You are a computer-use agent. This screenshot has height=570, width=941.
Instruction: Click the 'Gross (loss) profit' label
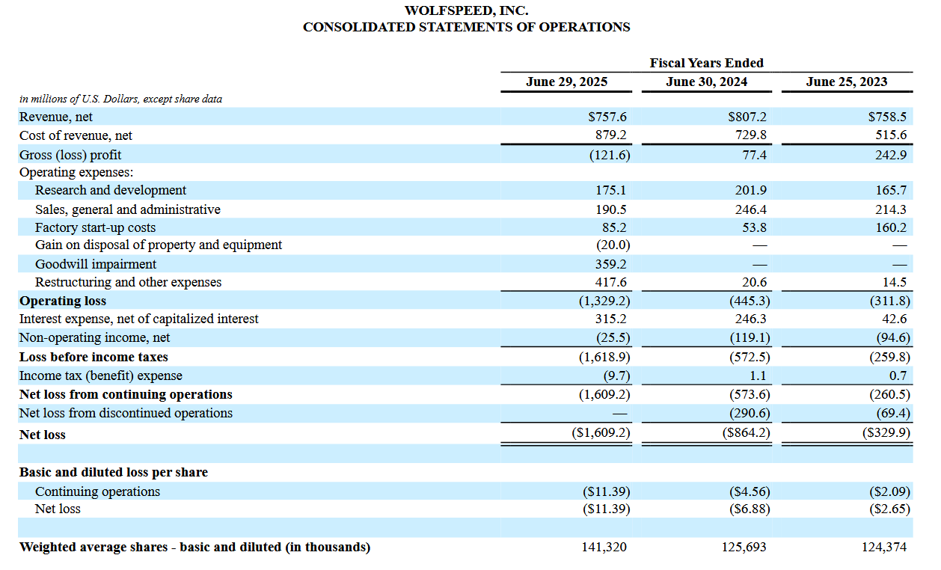(70, 155)
